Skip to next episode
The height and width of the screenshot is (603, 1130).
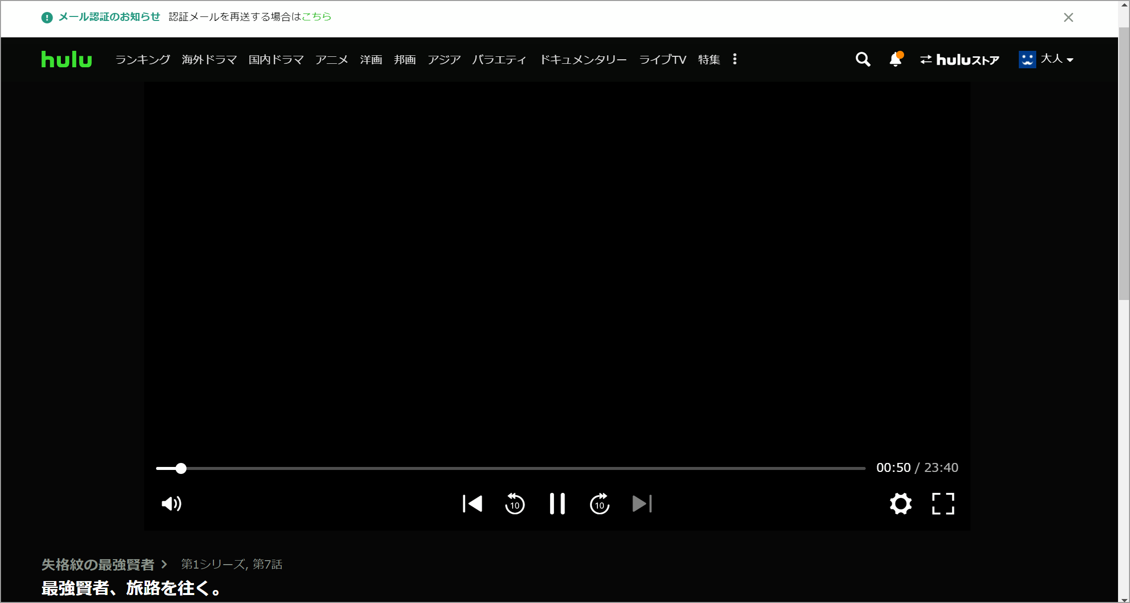[x=642, y=504]
